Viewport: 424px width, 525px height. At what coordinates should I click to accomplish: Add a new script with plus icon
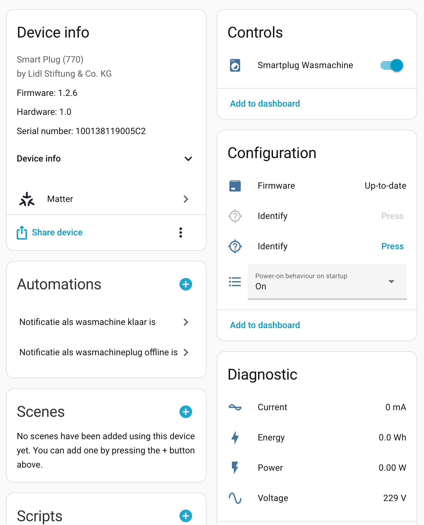click(x=186, y=516)
